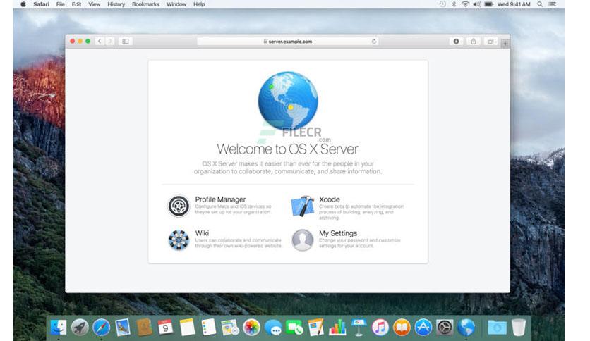Open Notes in the Dock
590x341 pixels.
tap(187, 328)
